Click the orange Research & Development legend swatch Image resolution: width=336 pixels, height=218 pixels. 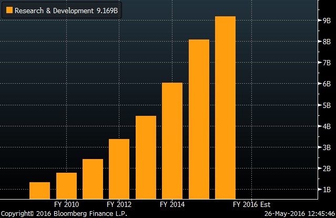[9, 11]
